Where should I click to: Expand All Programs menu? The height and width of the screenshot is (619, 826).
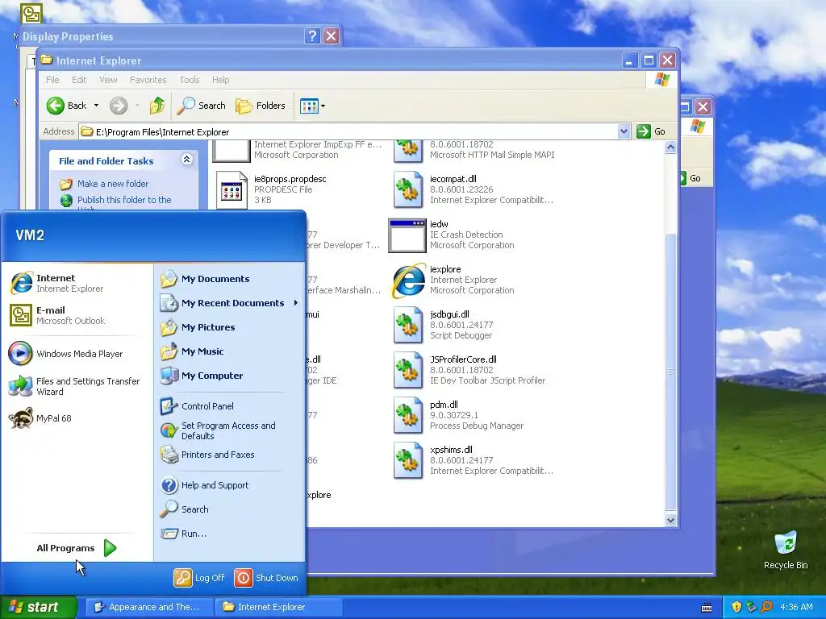[77, 548]
